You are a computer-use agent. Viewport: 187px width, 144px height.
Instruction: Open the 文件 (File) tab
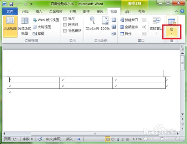pos(10,11)
